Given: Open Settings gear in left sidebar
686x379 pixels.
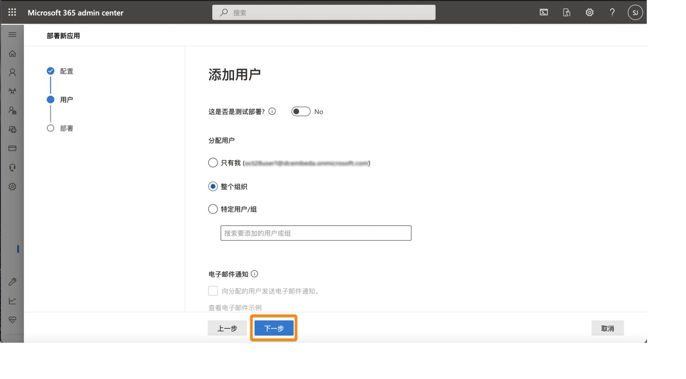Looking at the screenshot, I should [13, 186].
